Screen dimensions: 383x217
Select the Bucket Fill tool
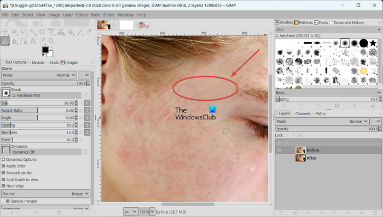click(70, 32)
